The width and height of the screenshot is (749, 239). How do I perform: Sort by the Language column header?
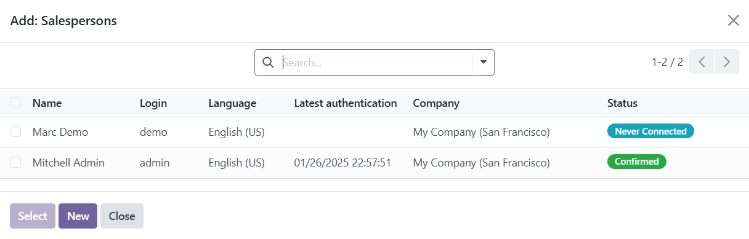coord(232,103)
